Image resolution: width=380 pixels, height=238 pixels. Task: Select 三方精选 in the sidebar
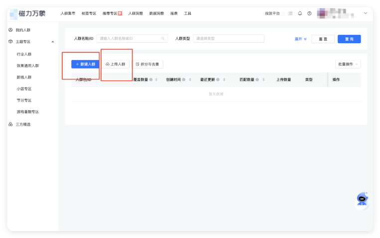click(23, 124)
